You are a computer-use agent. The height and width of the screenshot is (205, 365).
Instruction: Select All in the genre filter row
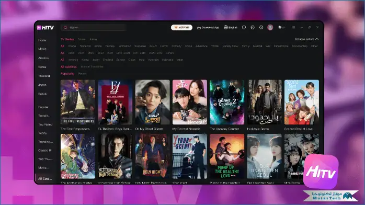[62, 46]
